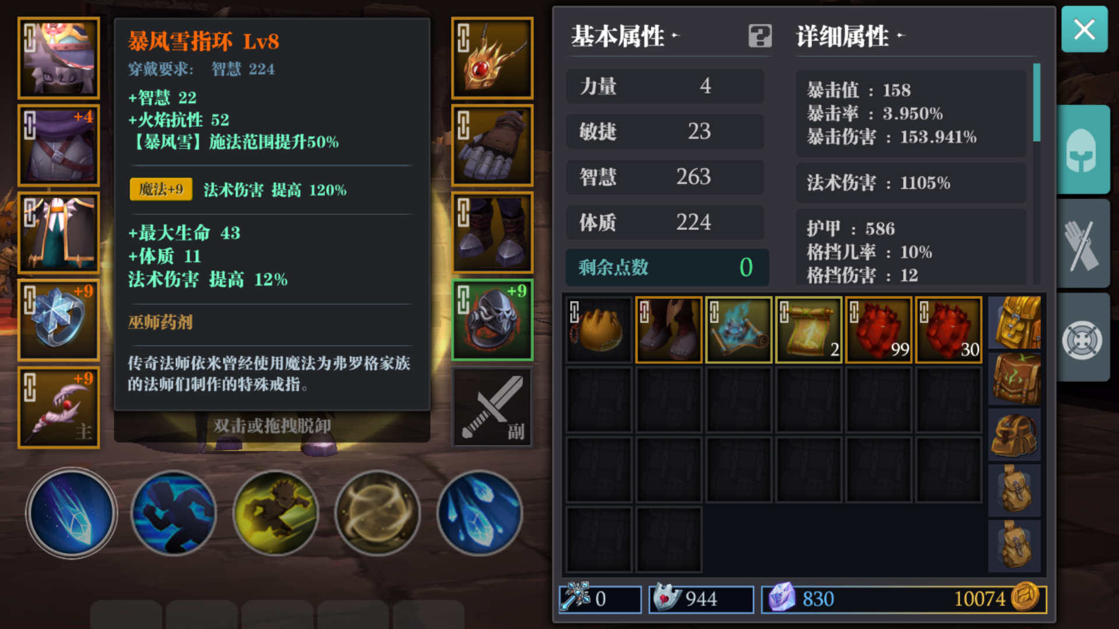Open the attributes help question mark
This screenshot has height=629, width=1119.
tap(760, 36)
